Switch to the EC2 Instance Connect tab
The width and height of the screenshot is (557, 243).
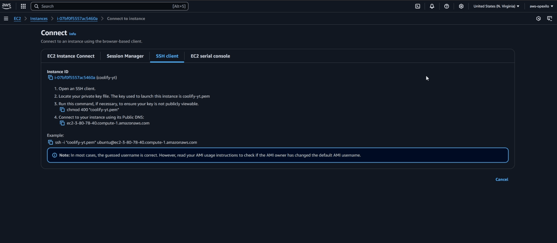(x=71, y=56)
